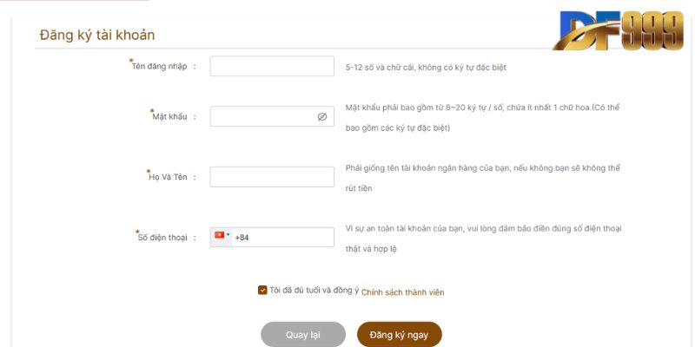The image size is (695, 347).
Task: Click the Số điện thoại label
Action: click(162, 237)
